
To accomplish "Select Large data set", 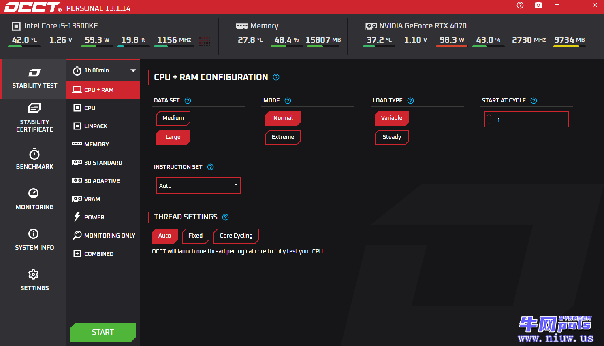I will click(x=173, y=137).
